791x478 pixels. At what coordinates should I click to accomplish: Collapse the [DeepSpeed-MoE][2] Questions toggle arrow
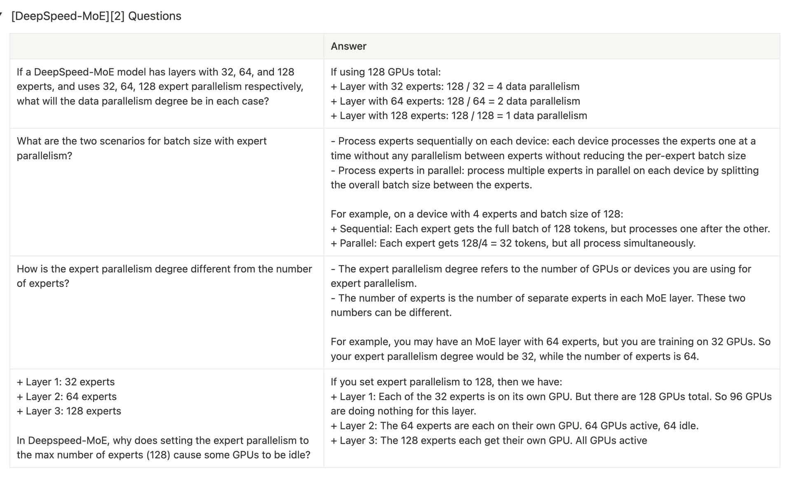(x=1, y=16)
